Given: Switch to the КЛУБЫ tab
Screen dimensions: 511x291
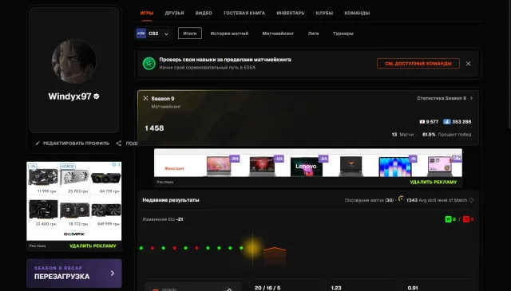Looking at the screenshot, I should (x=324, y=13).
